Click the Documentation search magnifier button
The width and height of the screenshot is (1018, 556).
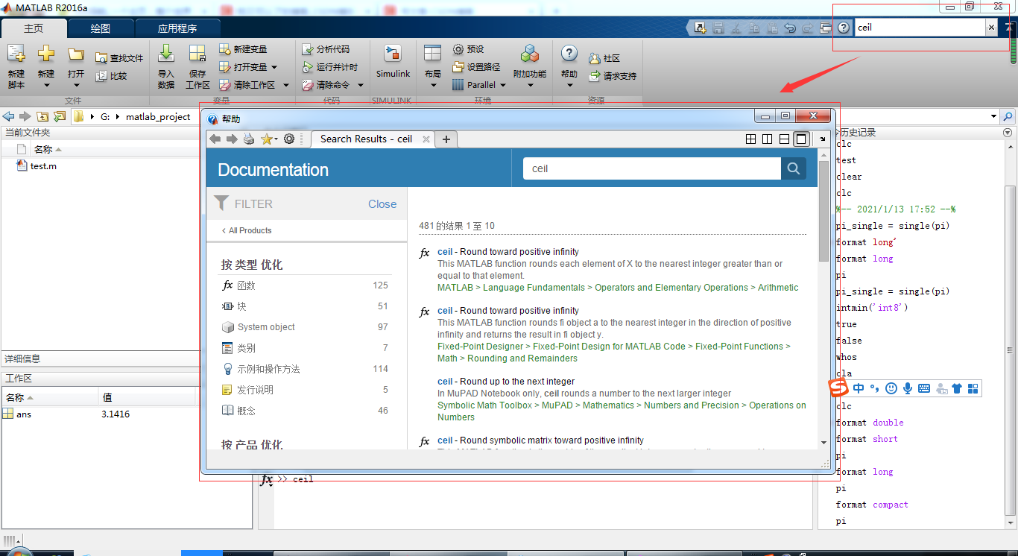[x=794, y=168]
